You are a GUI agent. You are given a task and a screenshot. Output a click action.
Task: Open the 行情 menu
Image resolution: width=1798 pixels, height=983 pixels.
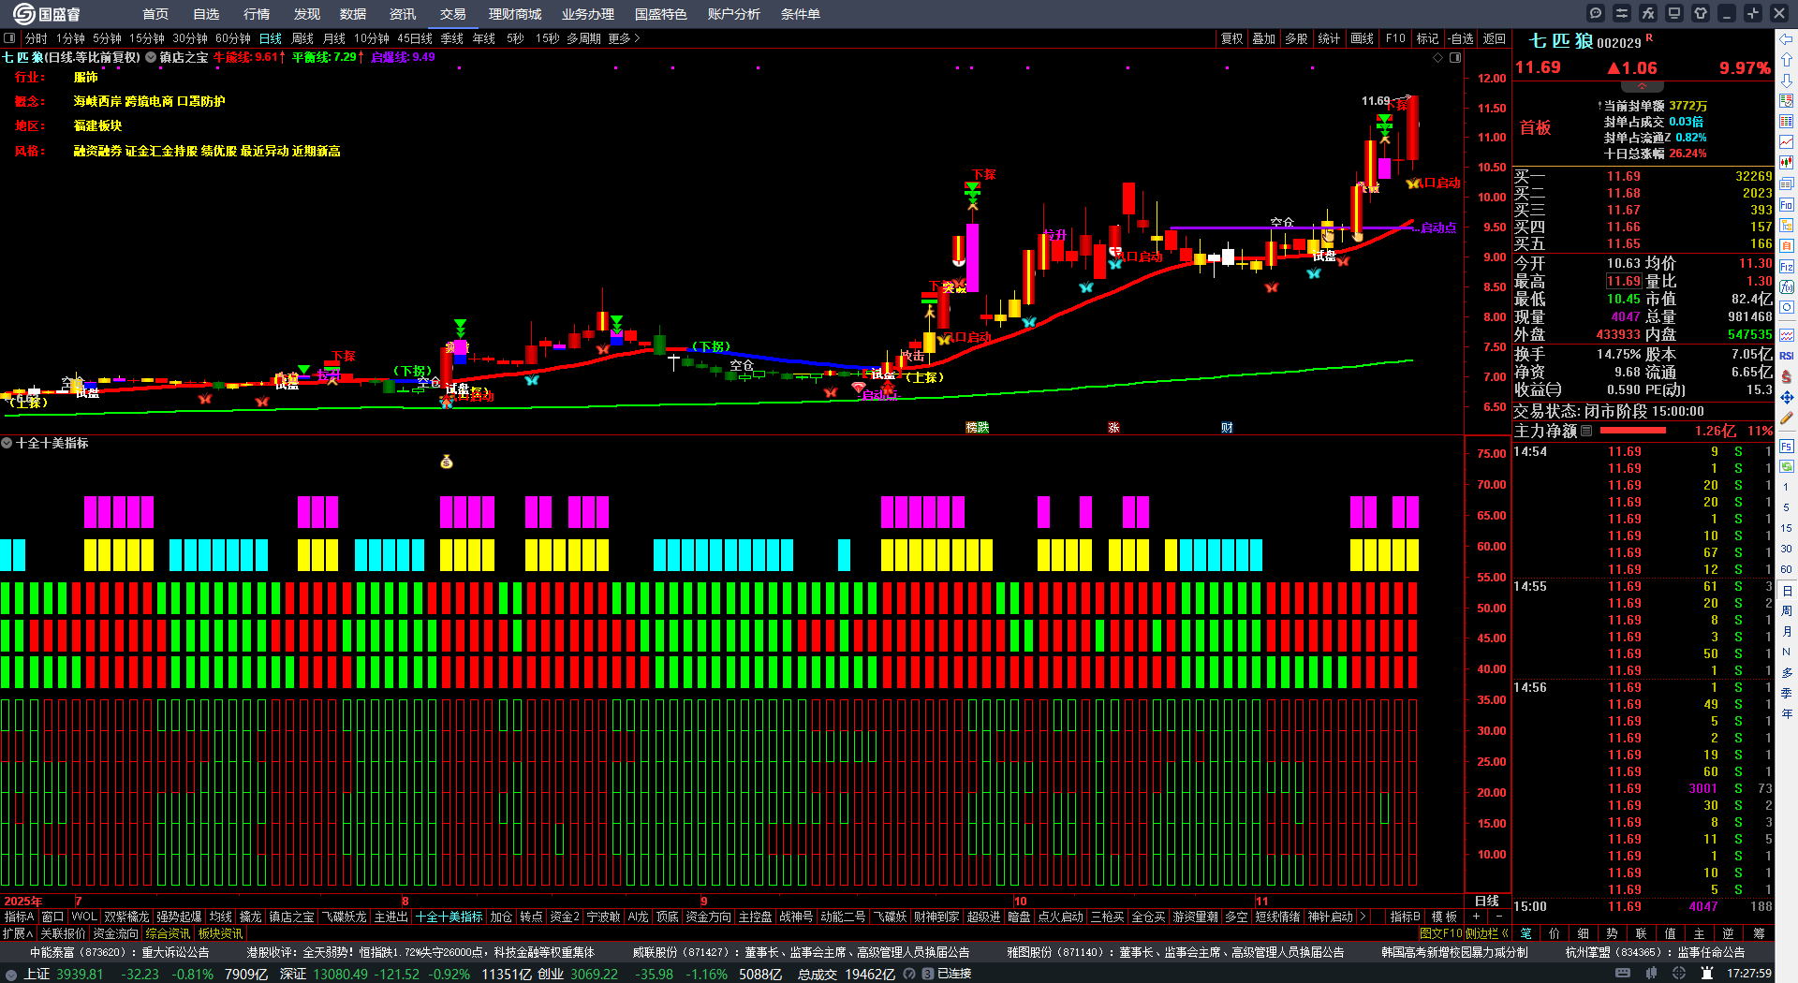click(257, 14)
